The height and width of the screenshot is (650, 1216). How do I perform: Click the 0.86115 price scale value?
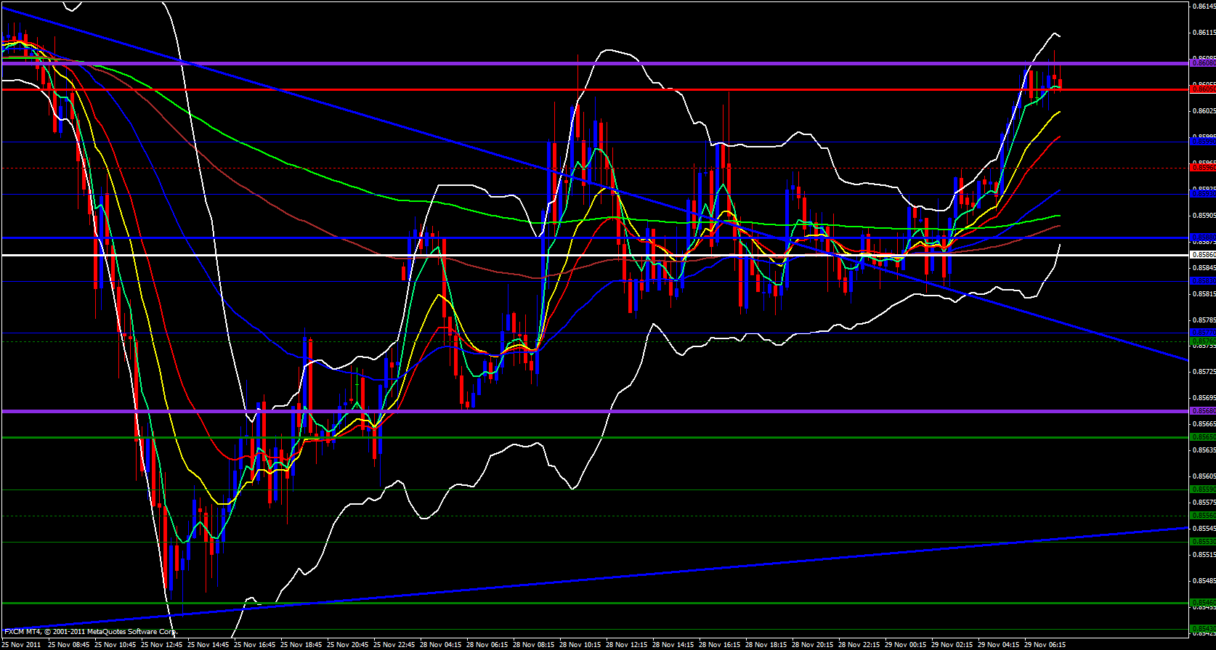(x=1204, y=33)
